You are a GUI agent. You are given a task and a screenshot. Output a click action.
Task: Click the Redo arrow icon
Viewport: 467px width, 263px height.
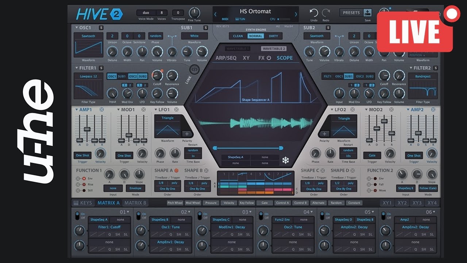326,13
